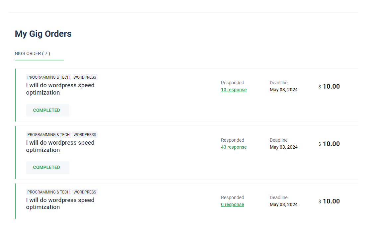Click WORDPRESS tag on the 0-response order
369x231 pixels.
click(85, 192)
